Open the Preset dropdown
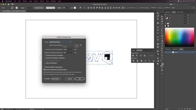196x110 pixels. (x=60, y=42)
